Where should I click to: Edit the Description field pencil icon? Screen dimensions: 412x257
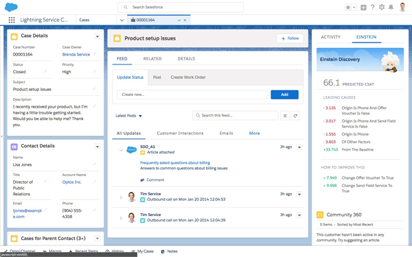click(95, 106)
